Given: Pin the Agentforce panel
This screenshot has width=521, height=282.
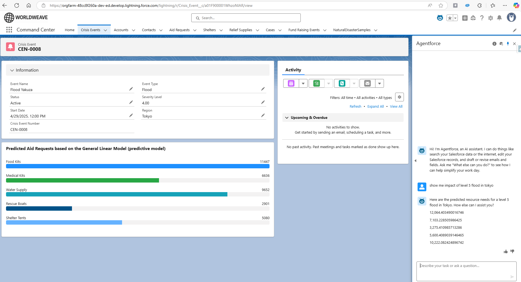Looking at the screenshot, I should (x=508, y=44).
